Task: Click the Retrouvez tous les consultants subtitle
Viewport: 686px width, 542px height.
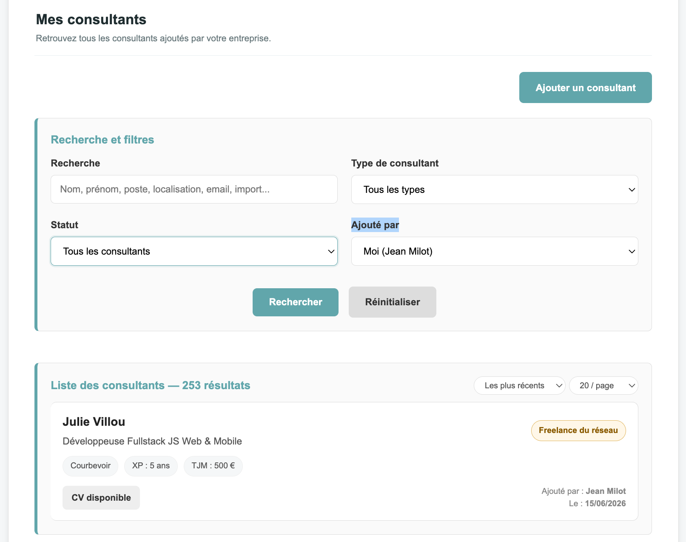Action: coord(154,38)
